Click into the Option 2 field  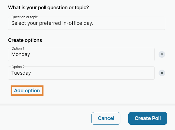click(81, 73)
